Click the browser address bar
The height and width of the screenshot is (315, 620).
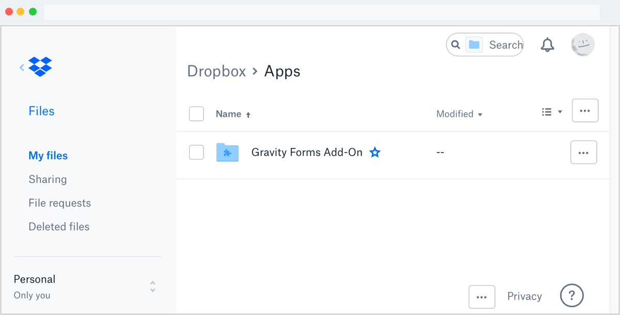click(x=321, y=12)
